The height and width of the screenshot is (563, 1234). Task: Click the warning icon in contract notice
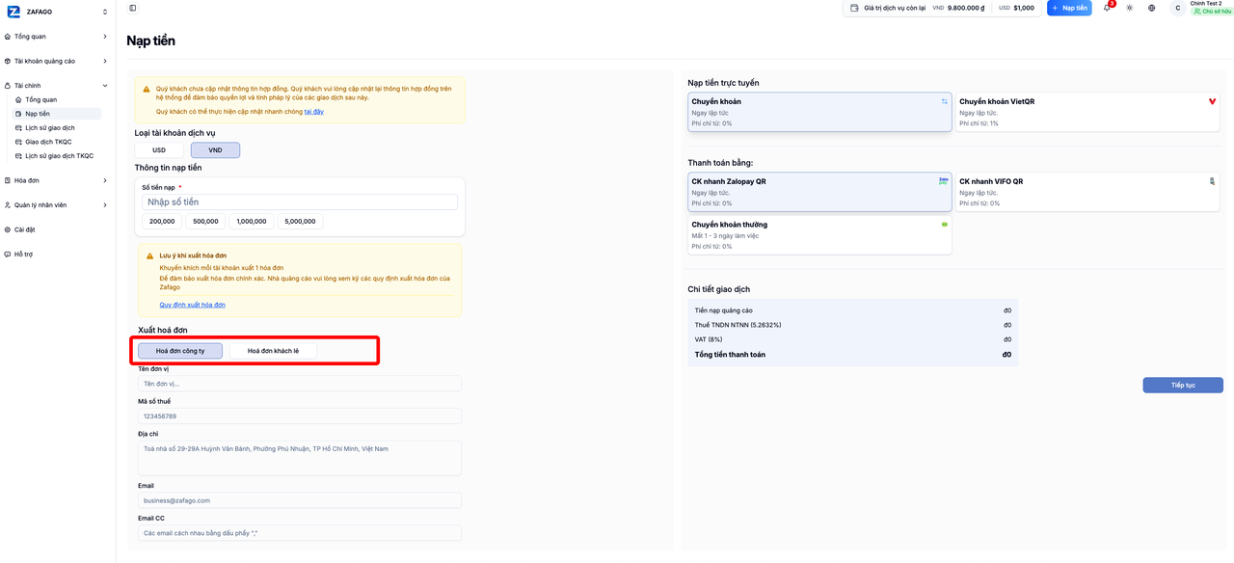click(147, 89)
